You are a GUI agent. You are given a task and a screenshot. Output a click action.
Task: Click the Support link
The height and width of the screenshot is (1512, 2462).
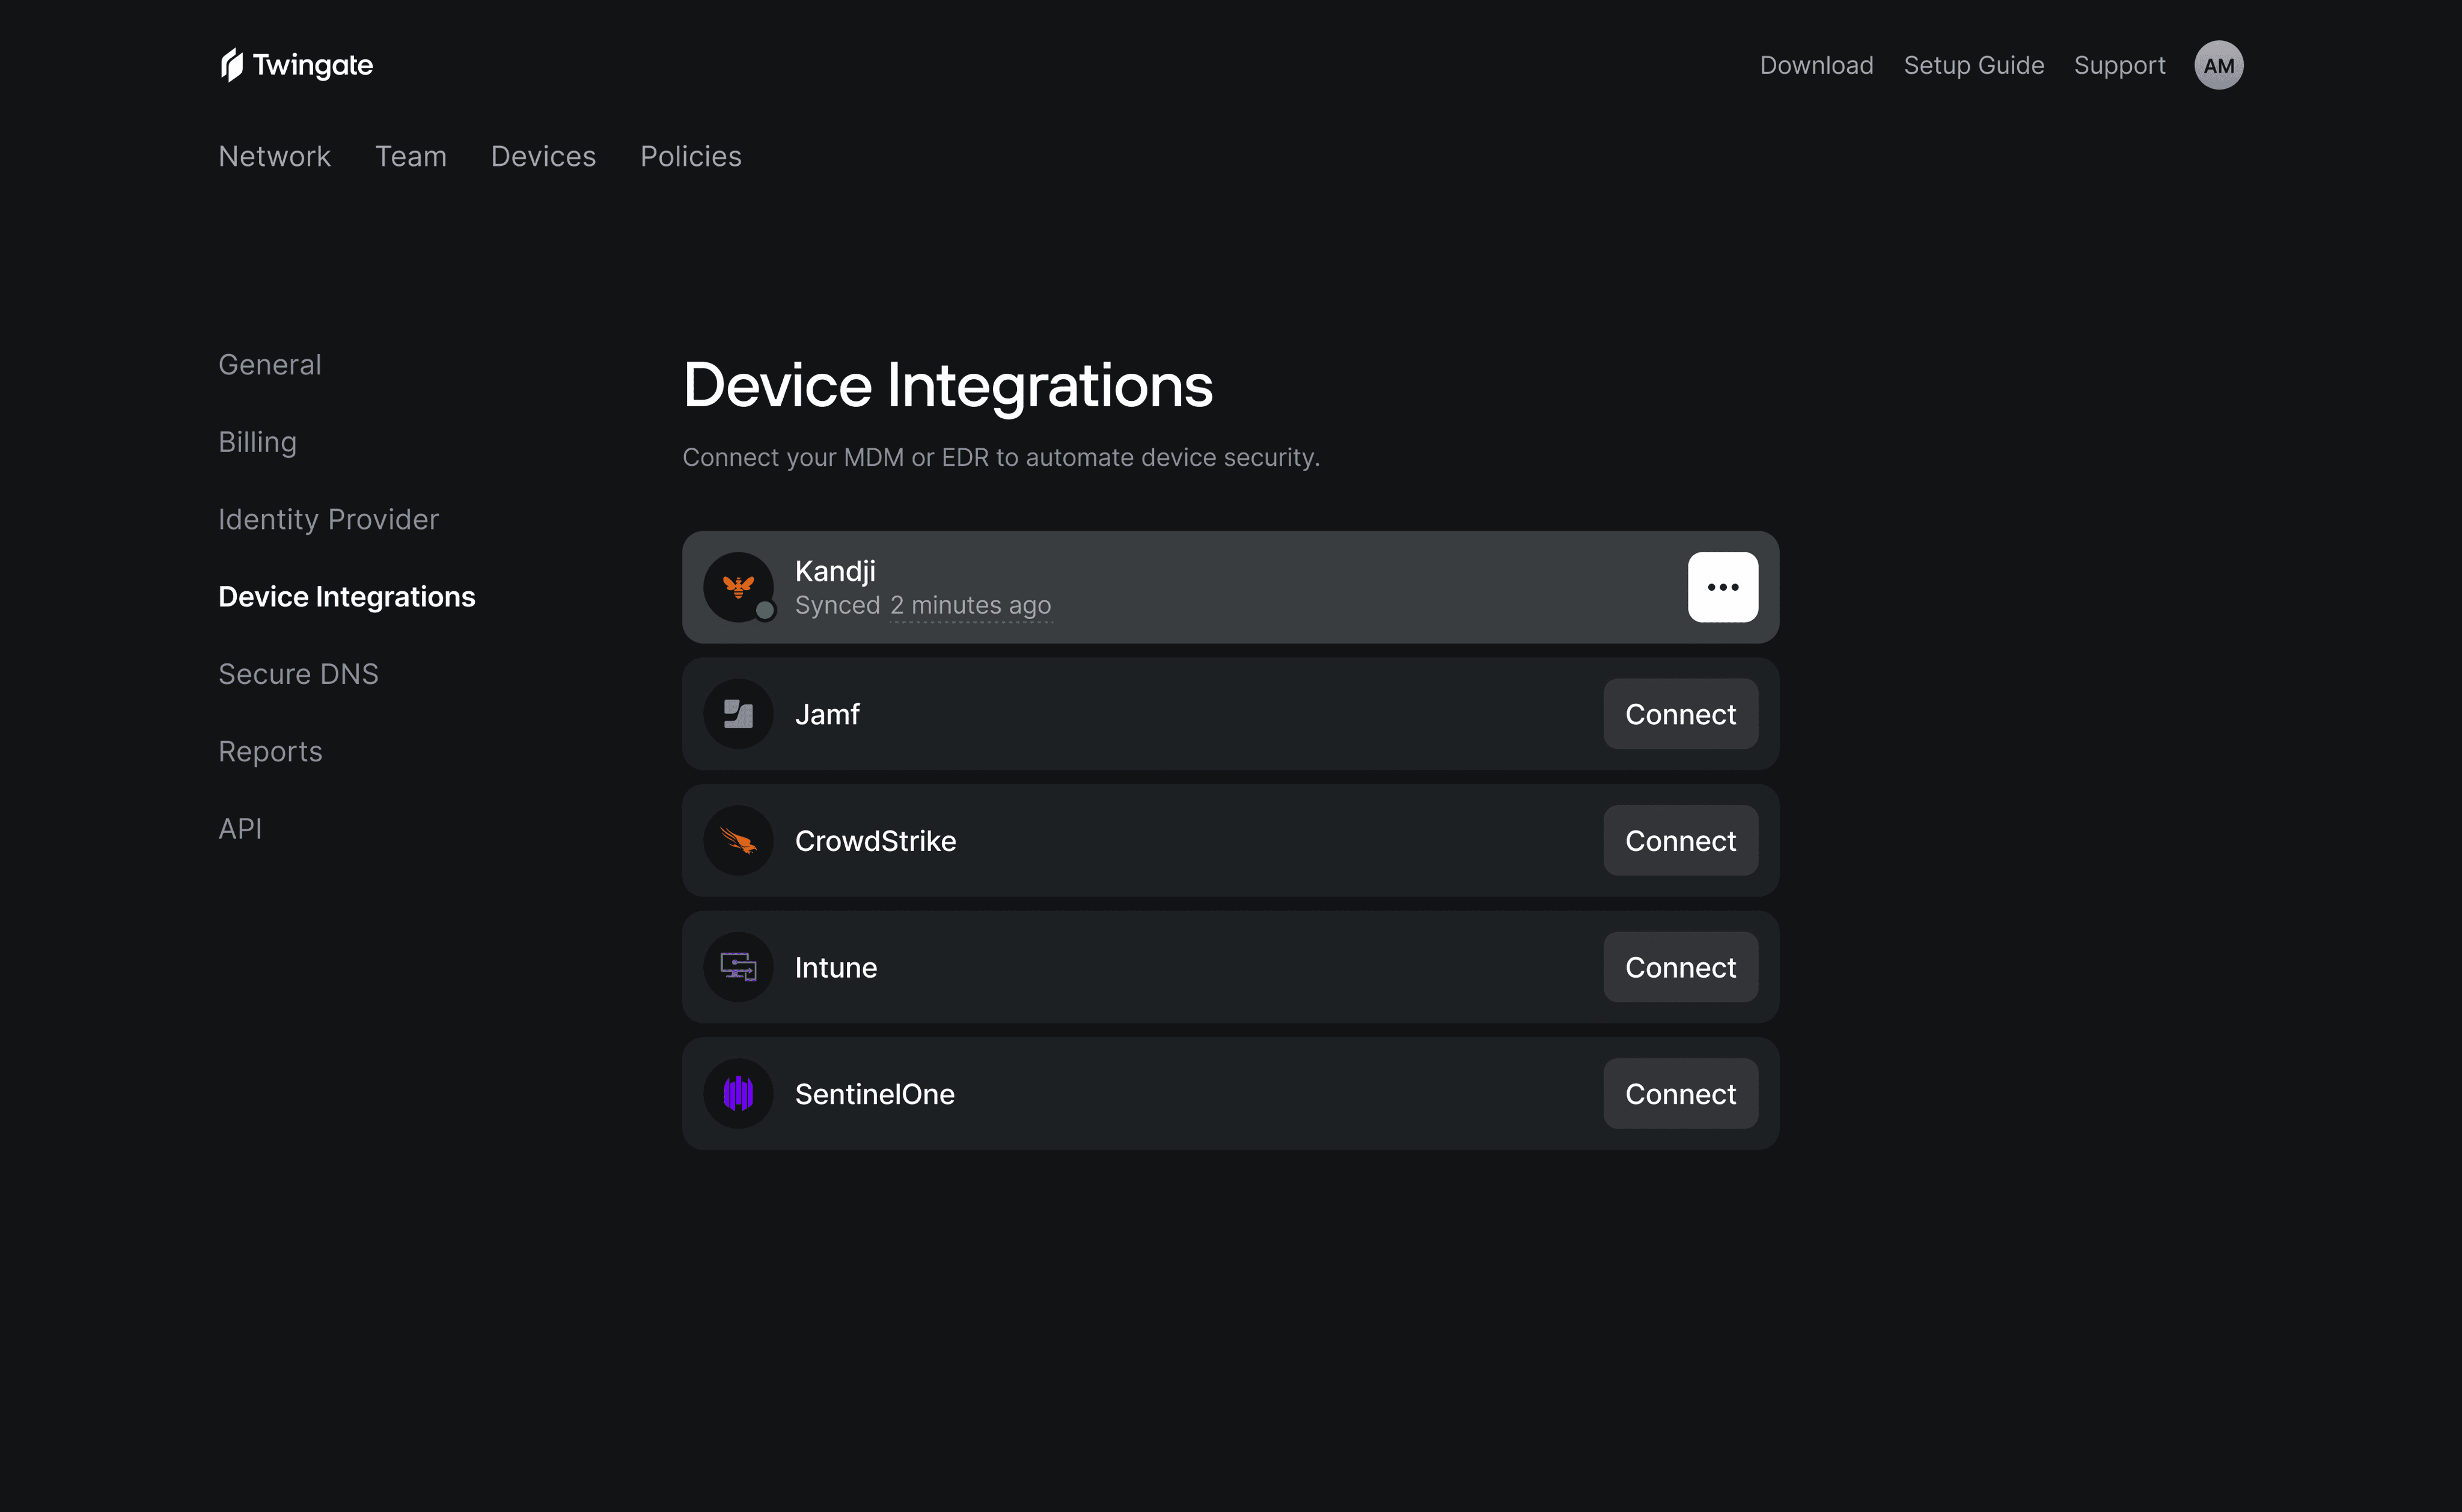tap(2119, 65)
